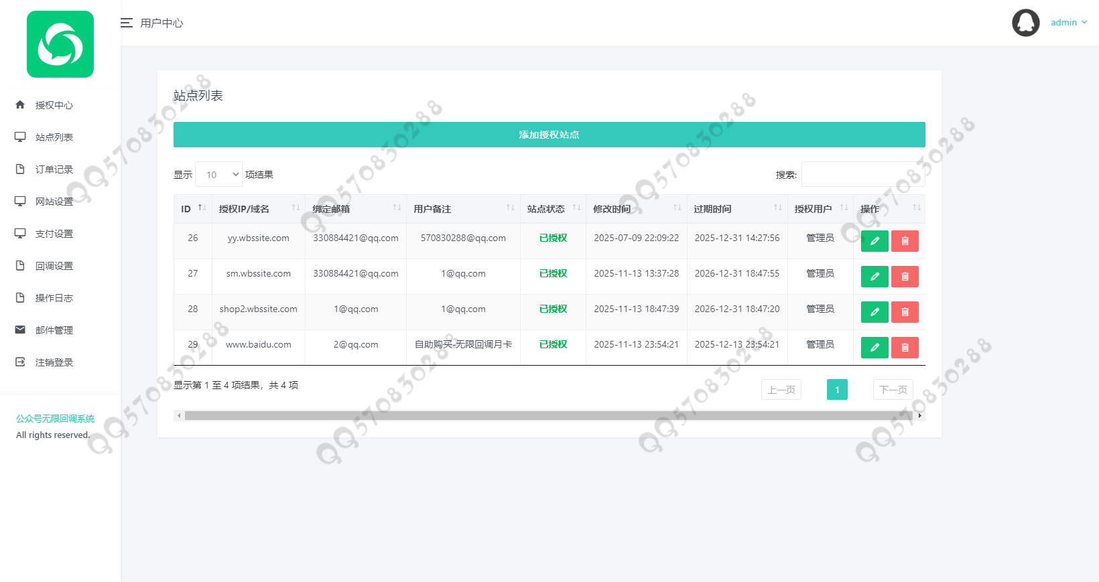1099x582 pixels.
Task: Sort by 授权IP/域名 column
Action: (259, 209)
